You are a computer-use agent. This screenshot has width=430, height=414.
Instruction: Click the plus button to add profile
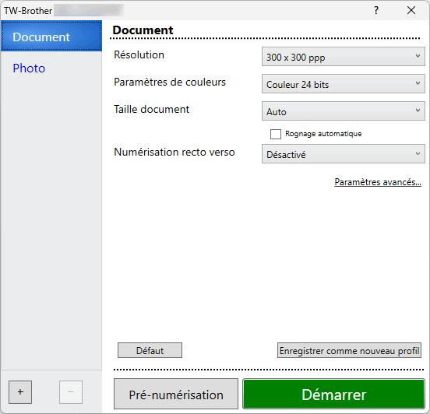click(20, 392)
